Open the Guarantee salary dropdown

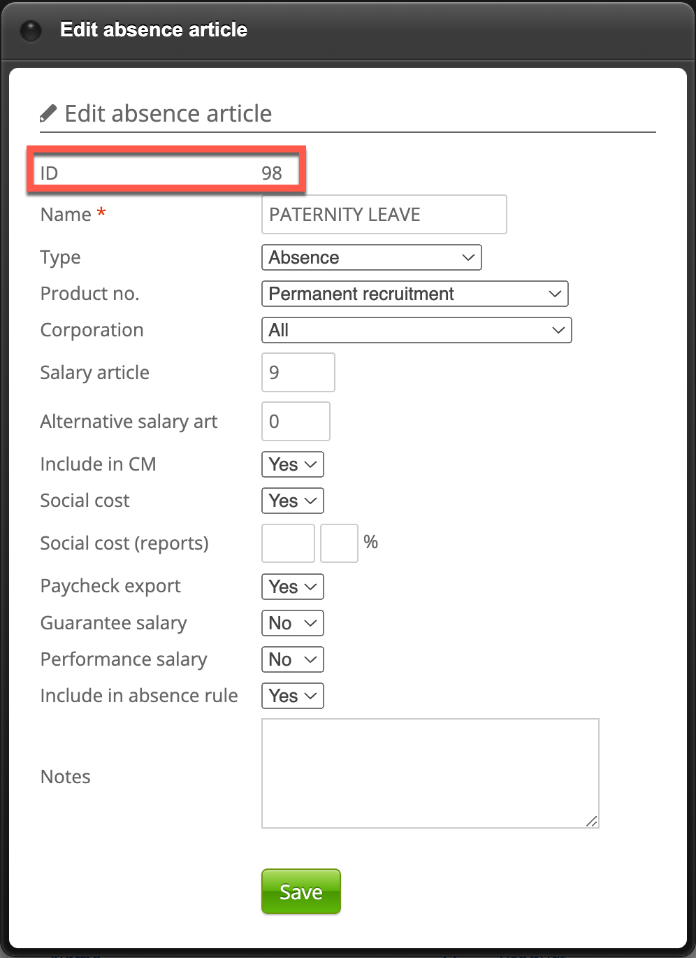point(292,623)
